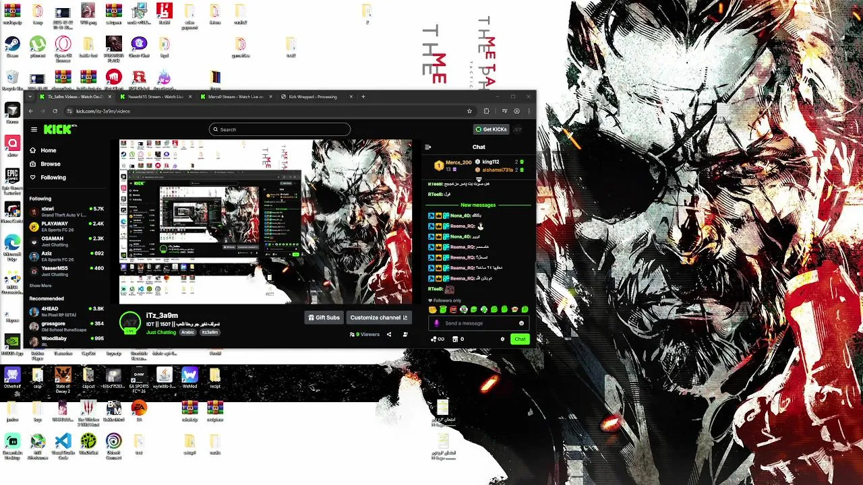Image resolution: width=863 pixels, height=485 pixels.
Task: Open the Ubisoft Connect desktop shortcut
Action: (114, 444)
